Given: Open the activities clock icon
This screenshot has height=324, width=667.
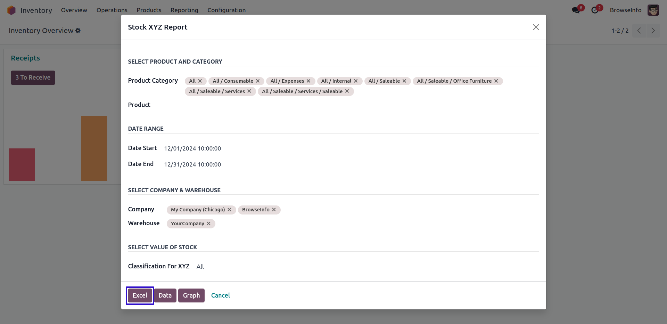Looking at the screenshot, I should coord(595,10).
